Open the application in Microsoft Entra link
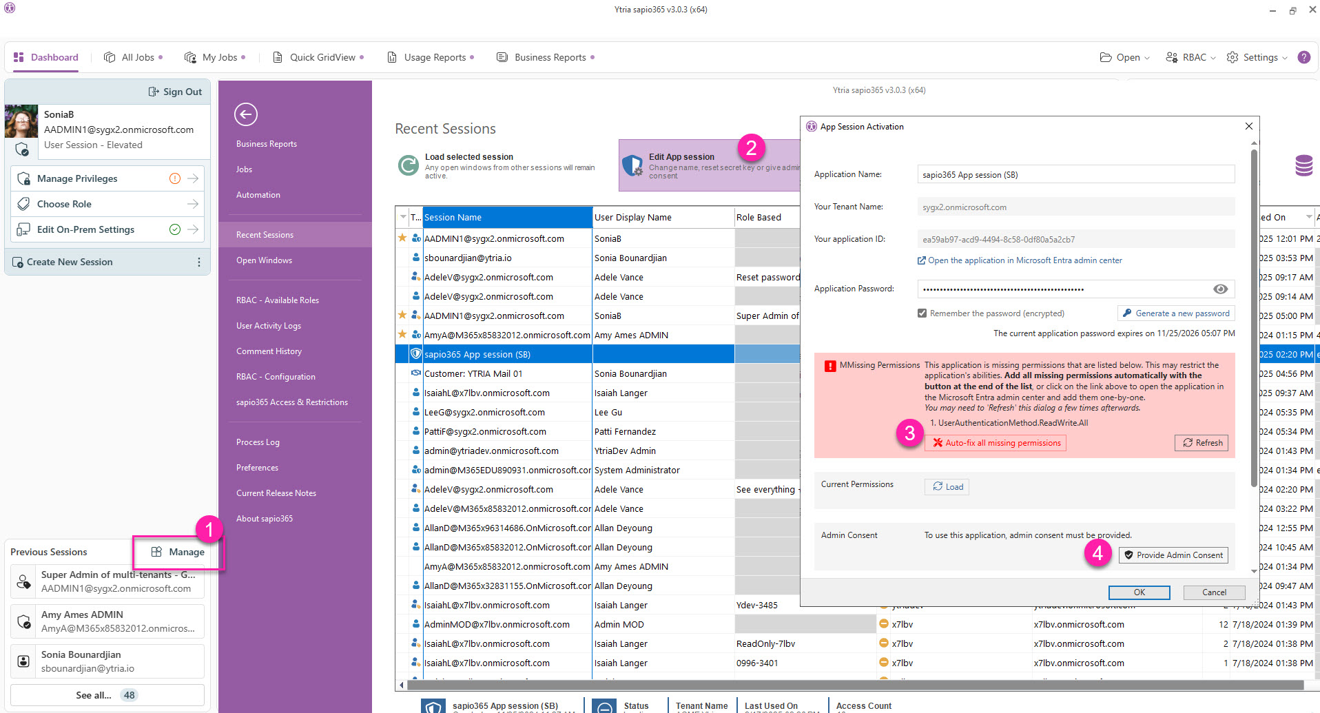 click(x=1024, y=260)
